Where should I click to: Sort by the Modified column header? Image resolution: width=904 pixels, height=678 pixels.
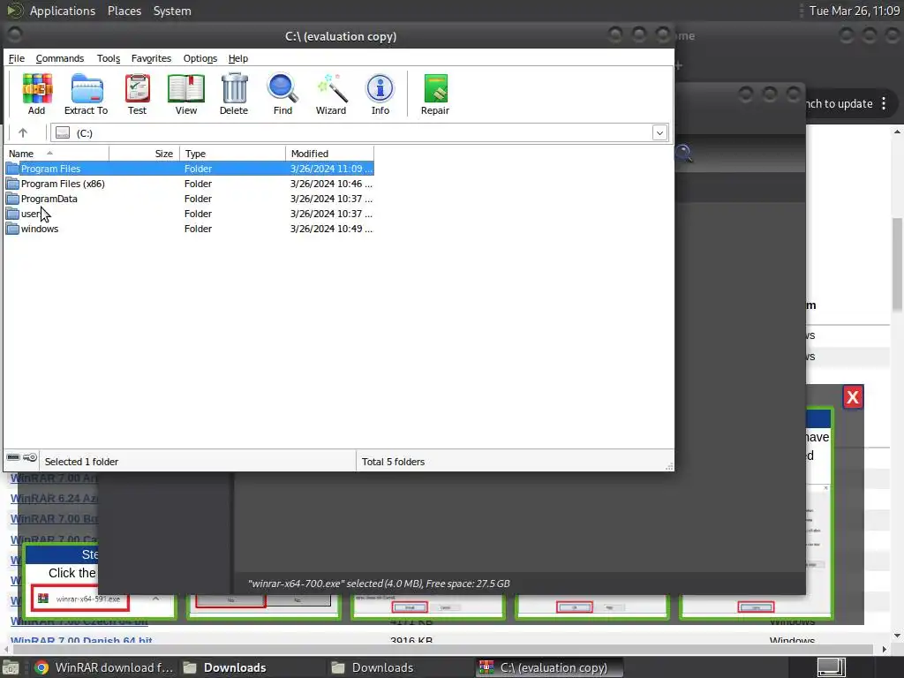pos(329,154)
